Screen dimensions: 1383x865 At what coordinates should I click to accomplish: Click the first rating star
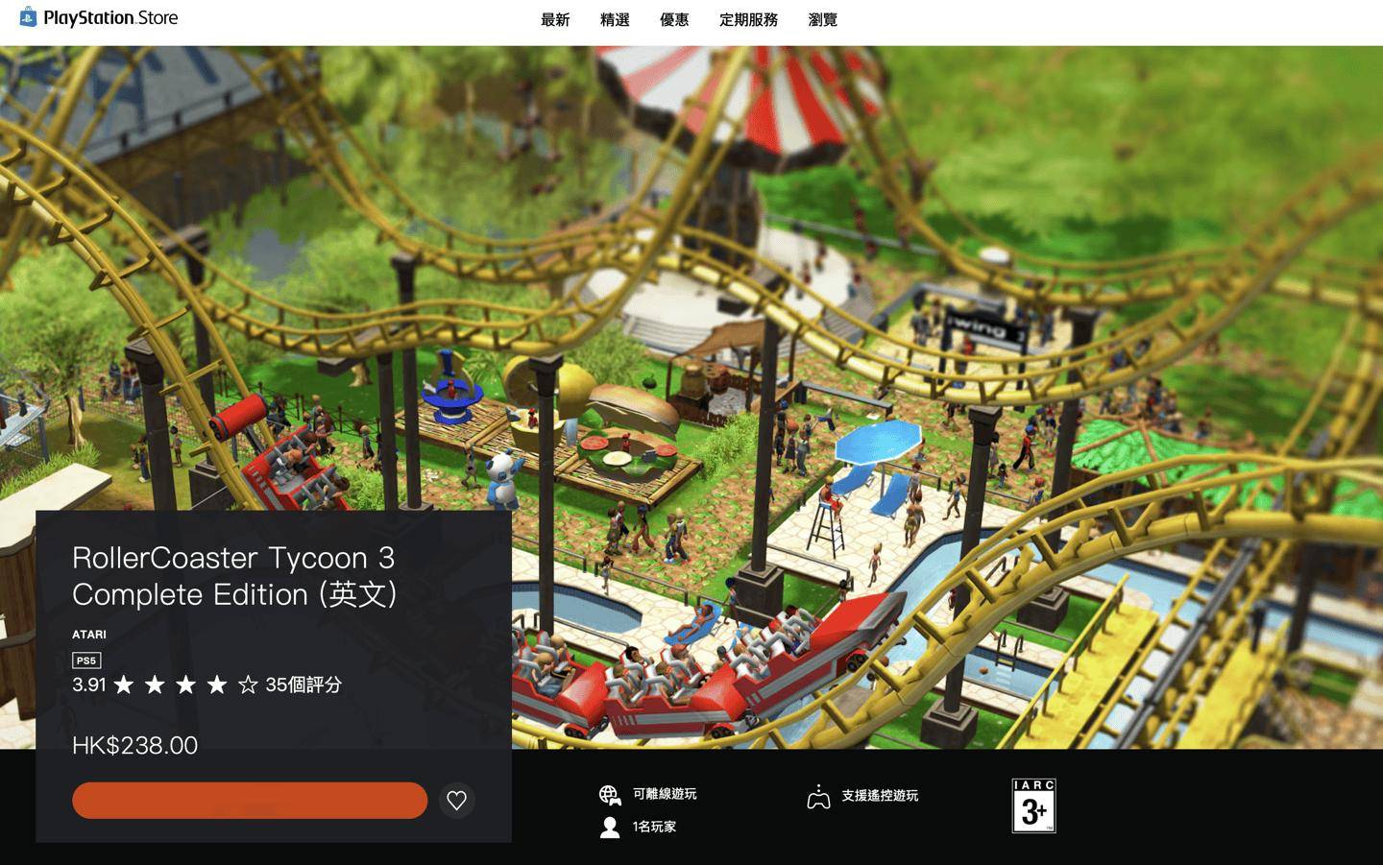point(124,685)
